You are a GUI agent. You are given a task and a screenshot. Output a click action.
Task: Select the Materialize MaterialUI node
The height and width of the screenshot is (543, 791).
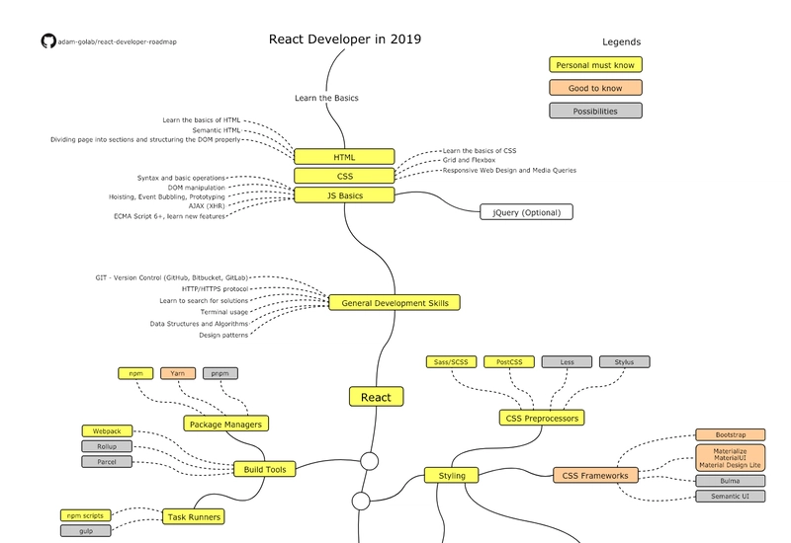[x=731, y=458]
